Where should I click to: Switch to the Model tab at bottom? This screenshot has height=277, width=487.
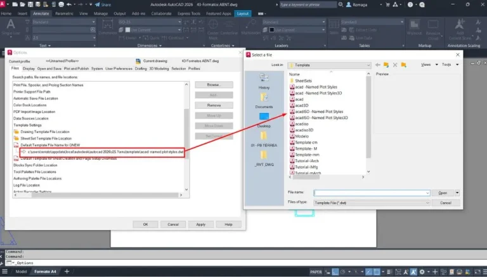21,272
